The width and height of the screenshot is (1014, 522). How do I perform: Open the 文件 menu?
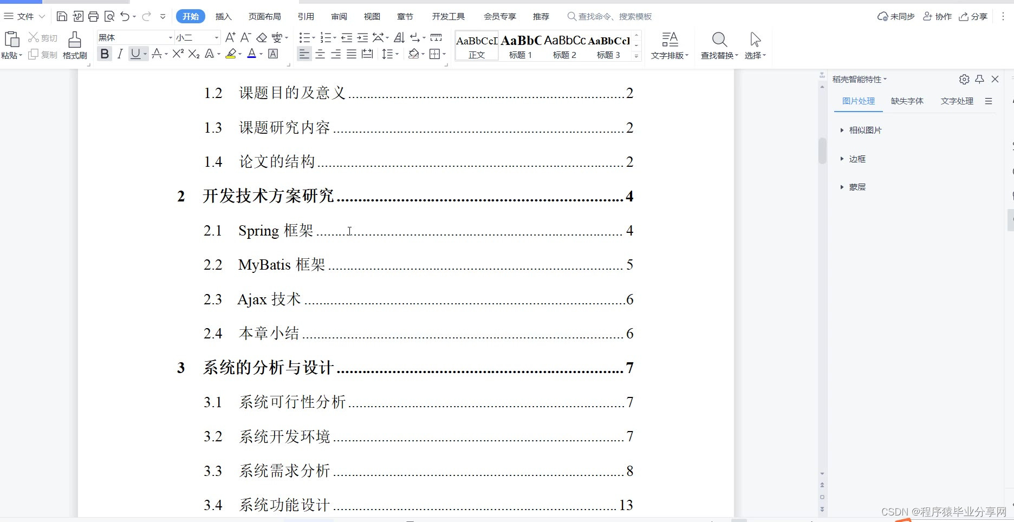pyautogui.click(x=25, y=17)
